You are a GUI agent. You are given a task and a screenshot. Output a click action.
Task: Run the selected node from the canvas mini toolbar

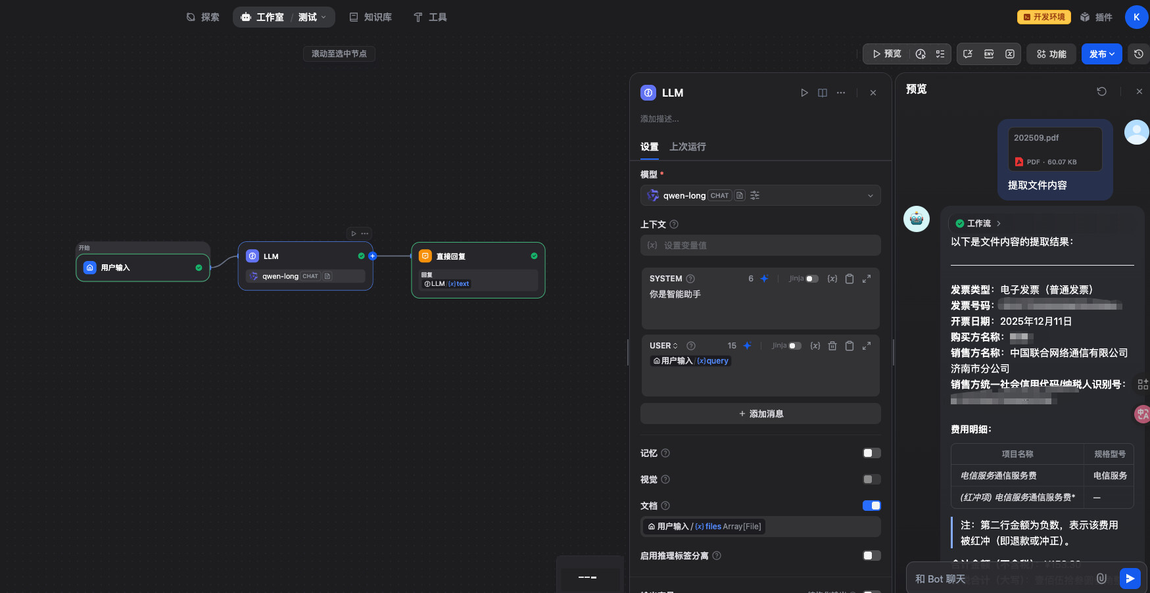pyautogui.click(x=354, y=233)
